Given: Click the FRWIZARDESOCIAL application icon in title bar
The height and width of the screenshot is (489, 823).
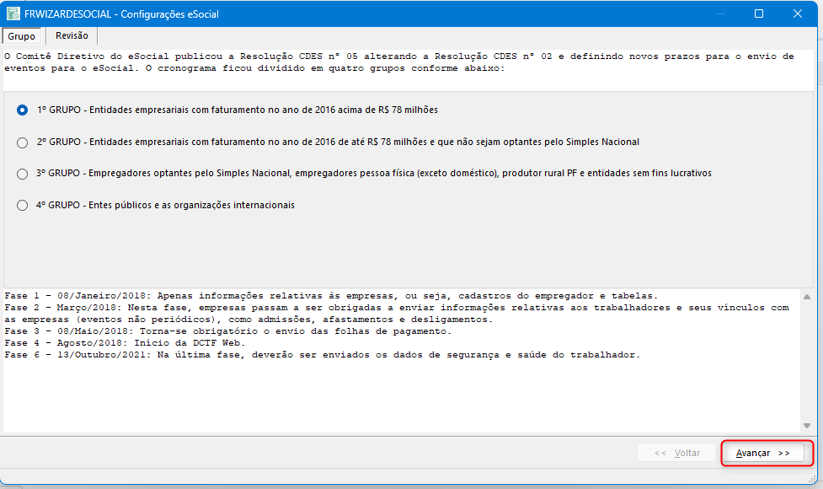Looking at the screenshot, I should click(x=14, y=14).
